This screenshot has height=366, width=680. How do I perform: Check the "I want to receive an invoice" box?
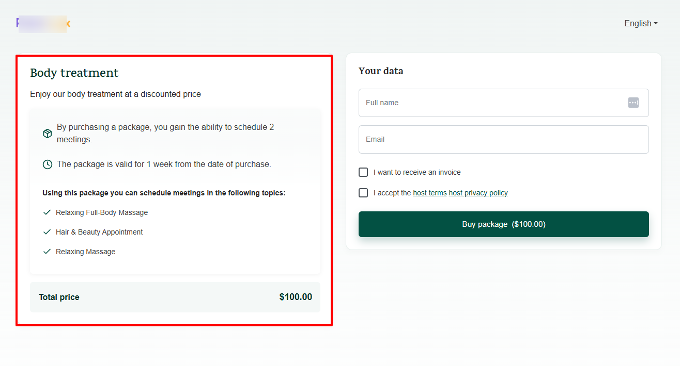coord(363,172)
